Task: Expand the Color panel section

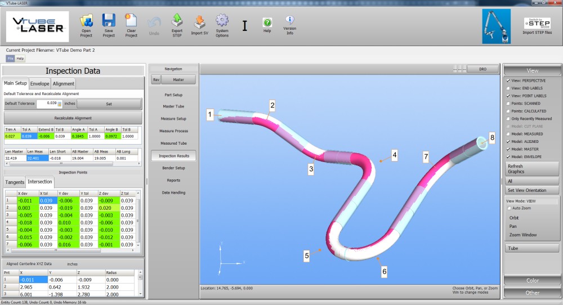Action: pyautogui.click(x=532, y=280)
